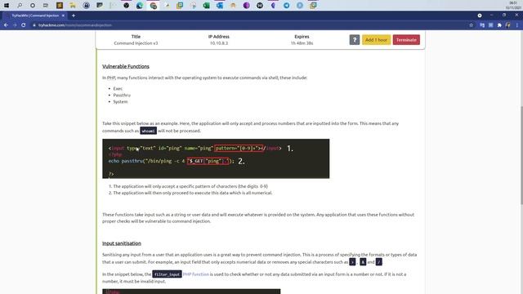Screen dimensions: 523x294
Task: Launch Sublime Text from the taskbar
Action: 60,6
